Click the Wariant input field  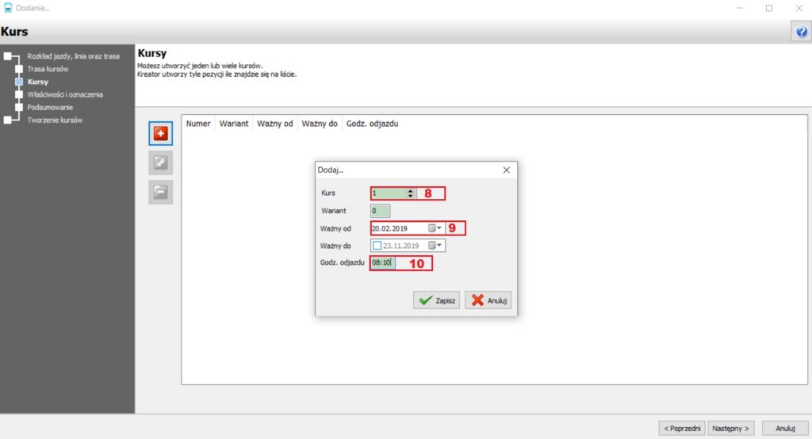tap(380, 211)
